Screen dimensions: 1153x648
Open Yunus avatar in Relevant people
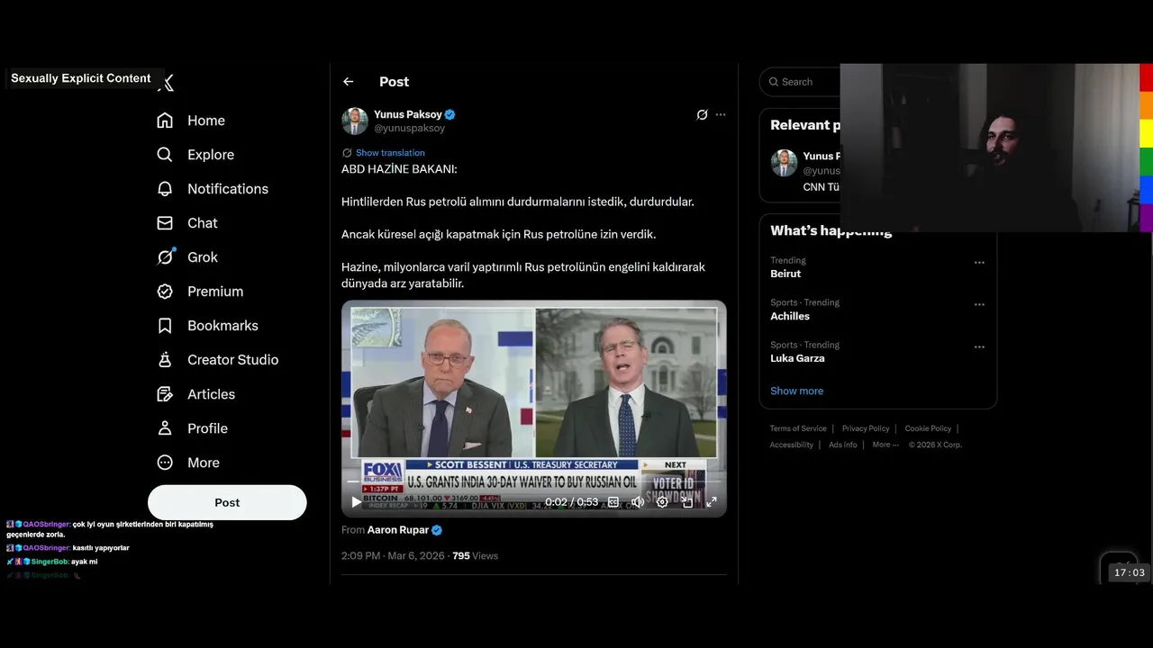click(x=784, y=163)
